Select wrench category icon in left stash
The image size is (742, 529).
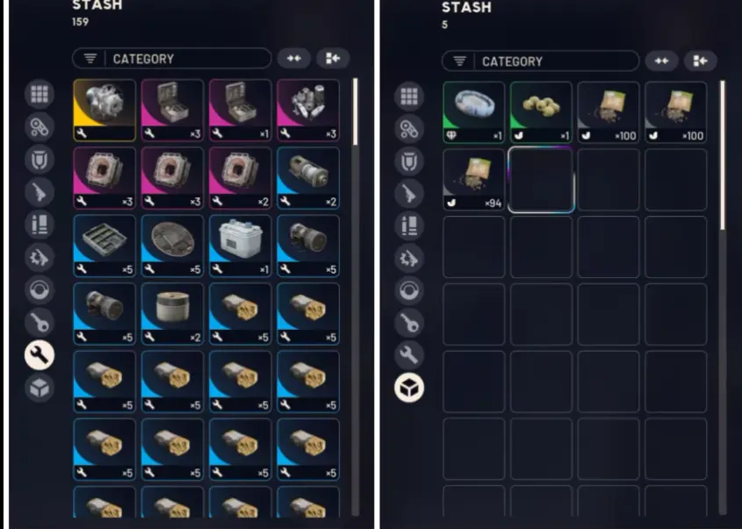40,355
